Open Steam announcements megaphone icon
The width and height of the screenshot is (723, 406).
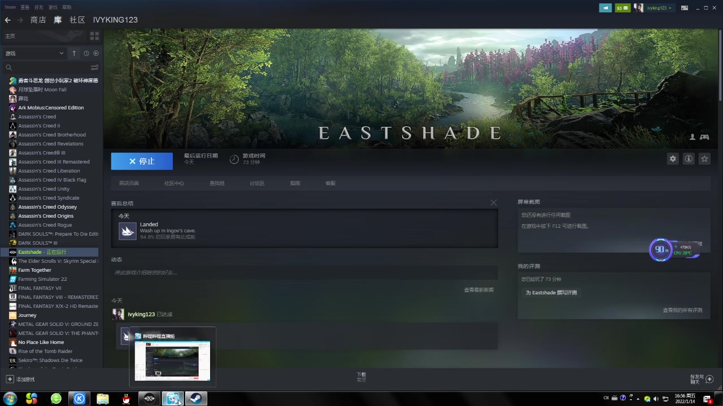[x=606, y=8]
